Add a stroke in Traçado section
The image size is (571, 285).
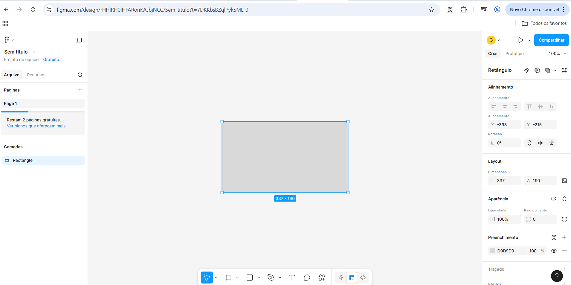pyautogui.click(x=564, y=269)
